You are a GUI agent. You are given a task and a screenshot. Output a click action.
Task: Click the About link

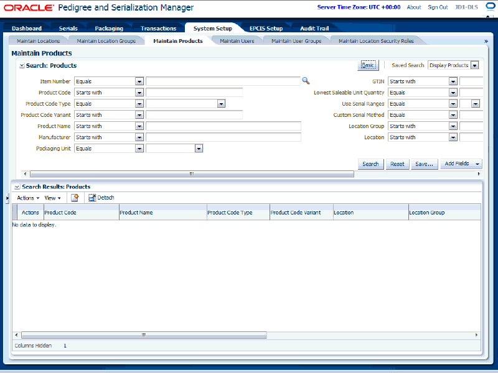coord(414,7)
